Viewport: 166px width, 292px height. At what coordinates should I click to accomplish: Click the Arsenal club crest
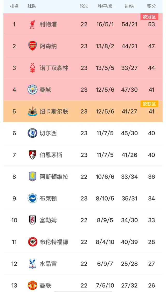32,46
